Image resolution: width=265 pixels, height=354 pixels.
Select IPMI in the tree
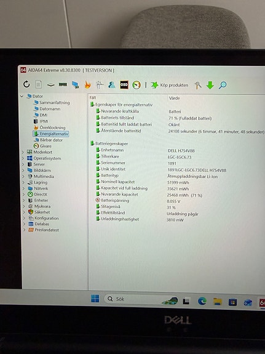click(x=44, y=121)
